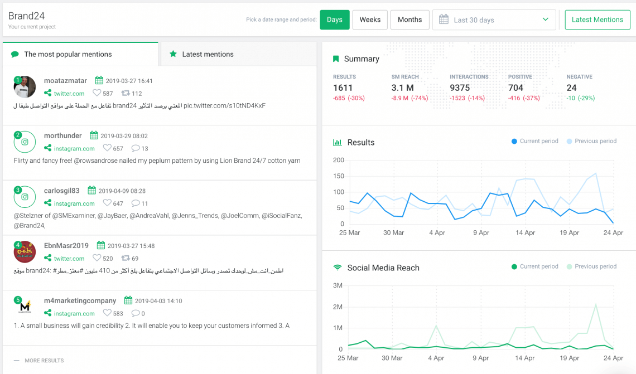This screenshot has height=374, width=636.
Task: Select the Latest mentions tab
Action: coord(239,54)
